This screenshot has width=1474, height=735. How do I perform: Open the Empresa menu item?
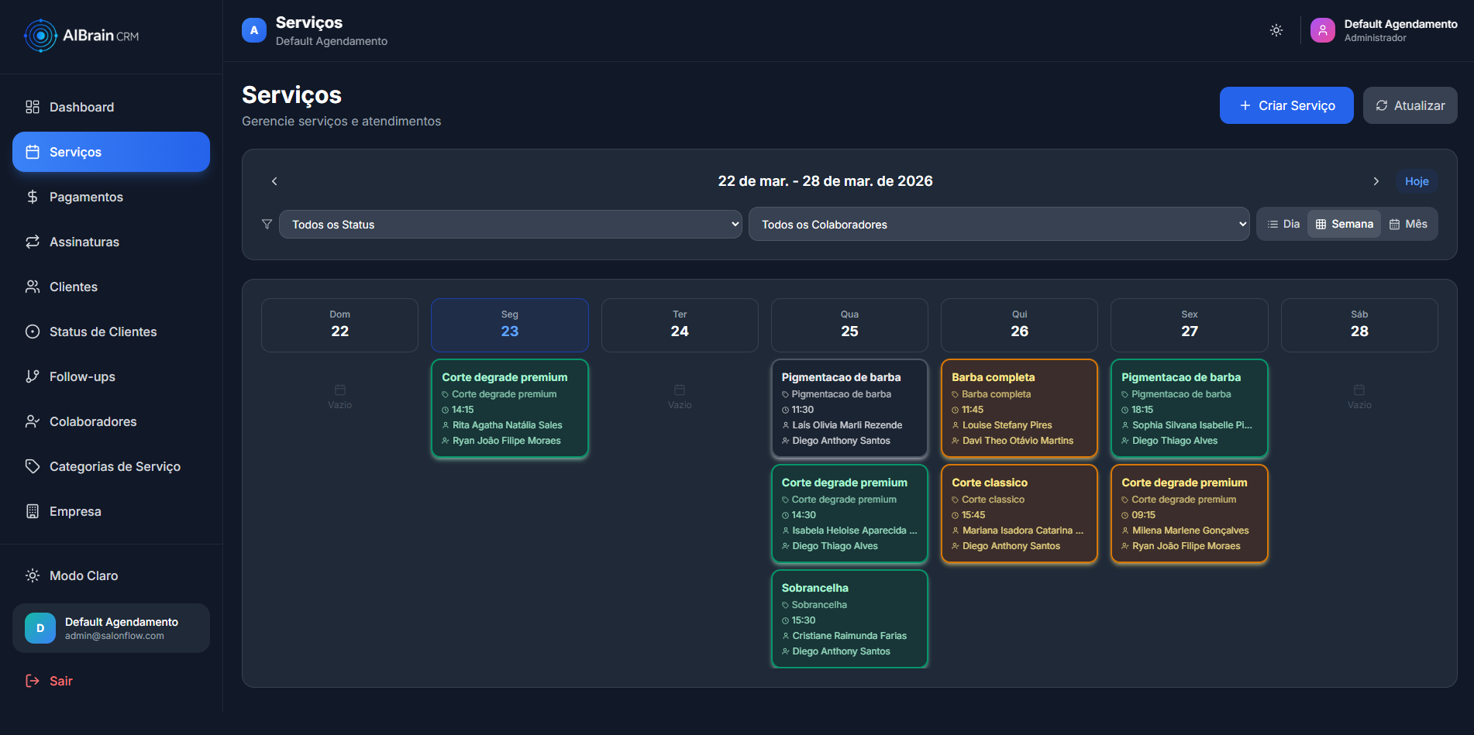111,511
